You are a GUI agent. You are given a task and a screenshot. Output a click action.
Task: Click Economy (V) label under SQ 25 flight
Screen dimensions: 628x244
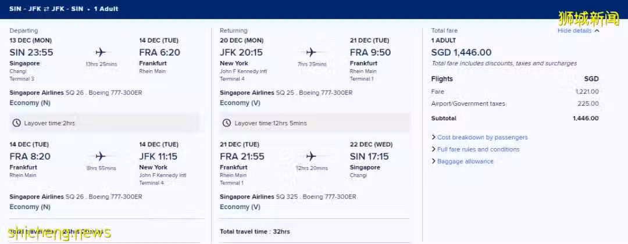[240, 103]
